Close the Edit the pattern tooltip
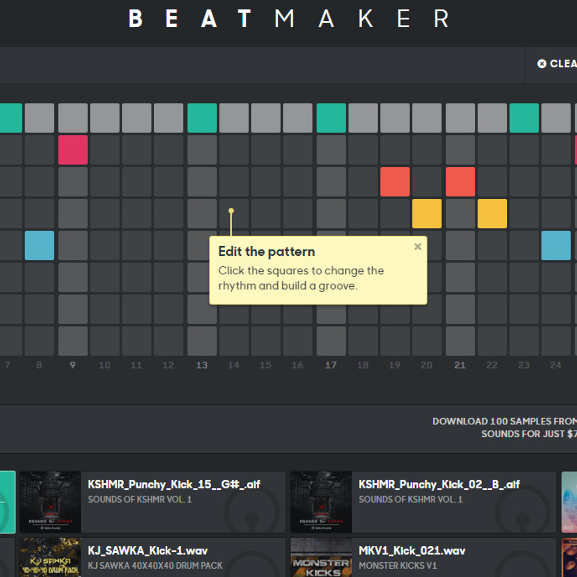 click(x=418, y=247)
